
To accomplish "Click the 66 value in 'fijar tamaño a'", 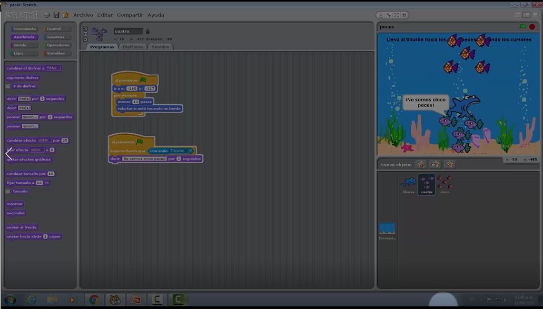I will [39, 183].
